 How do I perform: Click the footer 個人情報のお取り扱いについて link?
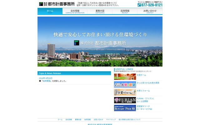point(130,120)
